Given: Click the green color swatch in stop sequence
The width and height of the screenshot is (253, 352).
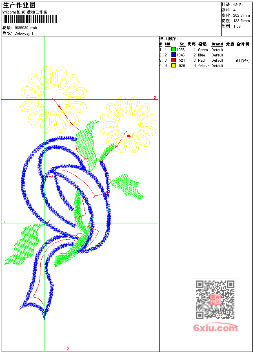Looking at the screenshot, I should (173, 49).
